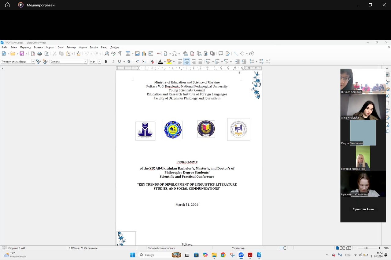The width and height of the screenshot is (391, 260).
Task: Click the Clear direct formatting icon
Action: (x=152, y=62)
